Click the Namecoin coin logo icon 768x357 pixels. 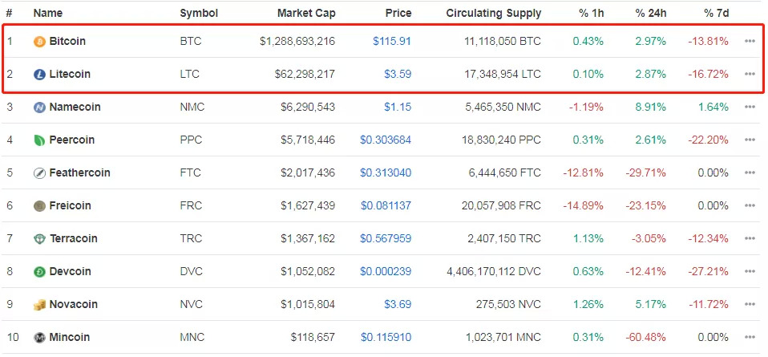39,108
